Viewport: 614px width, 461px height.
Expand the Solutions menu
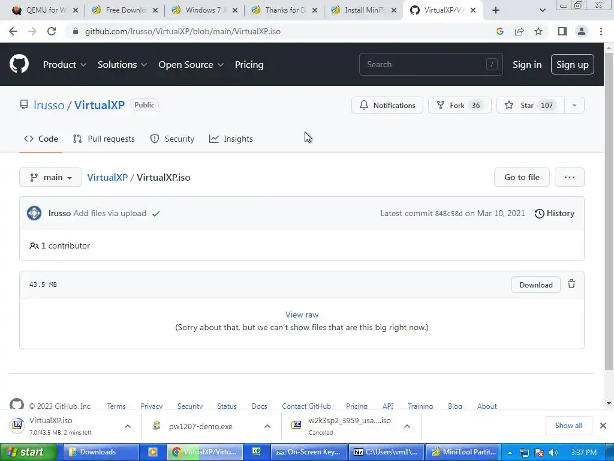pyautogui.click(x=122, y=65)
